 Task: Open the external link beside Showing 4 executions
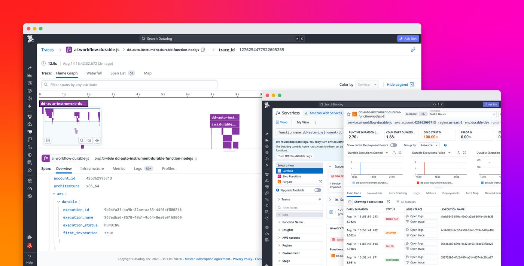click(x=389, y=202)
